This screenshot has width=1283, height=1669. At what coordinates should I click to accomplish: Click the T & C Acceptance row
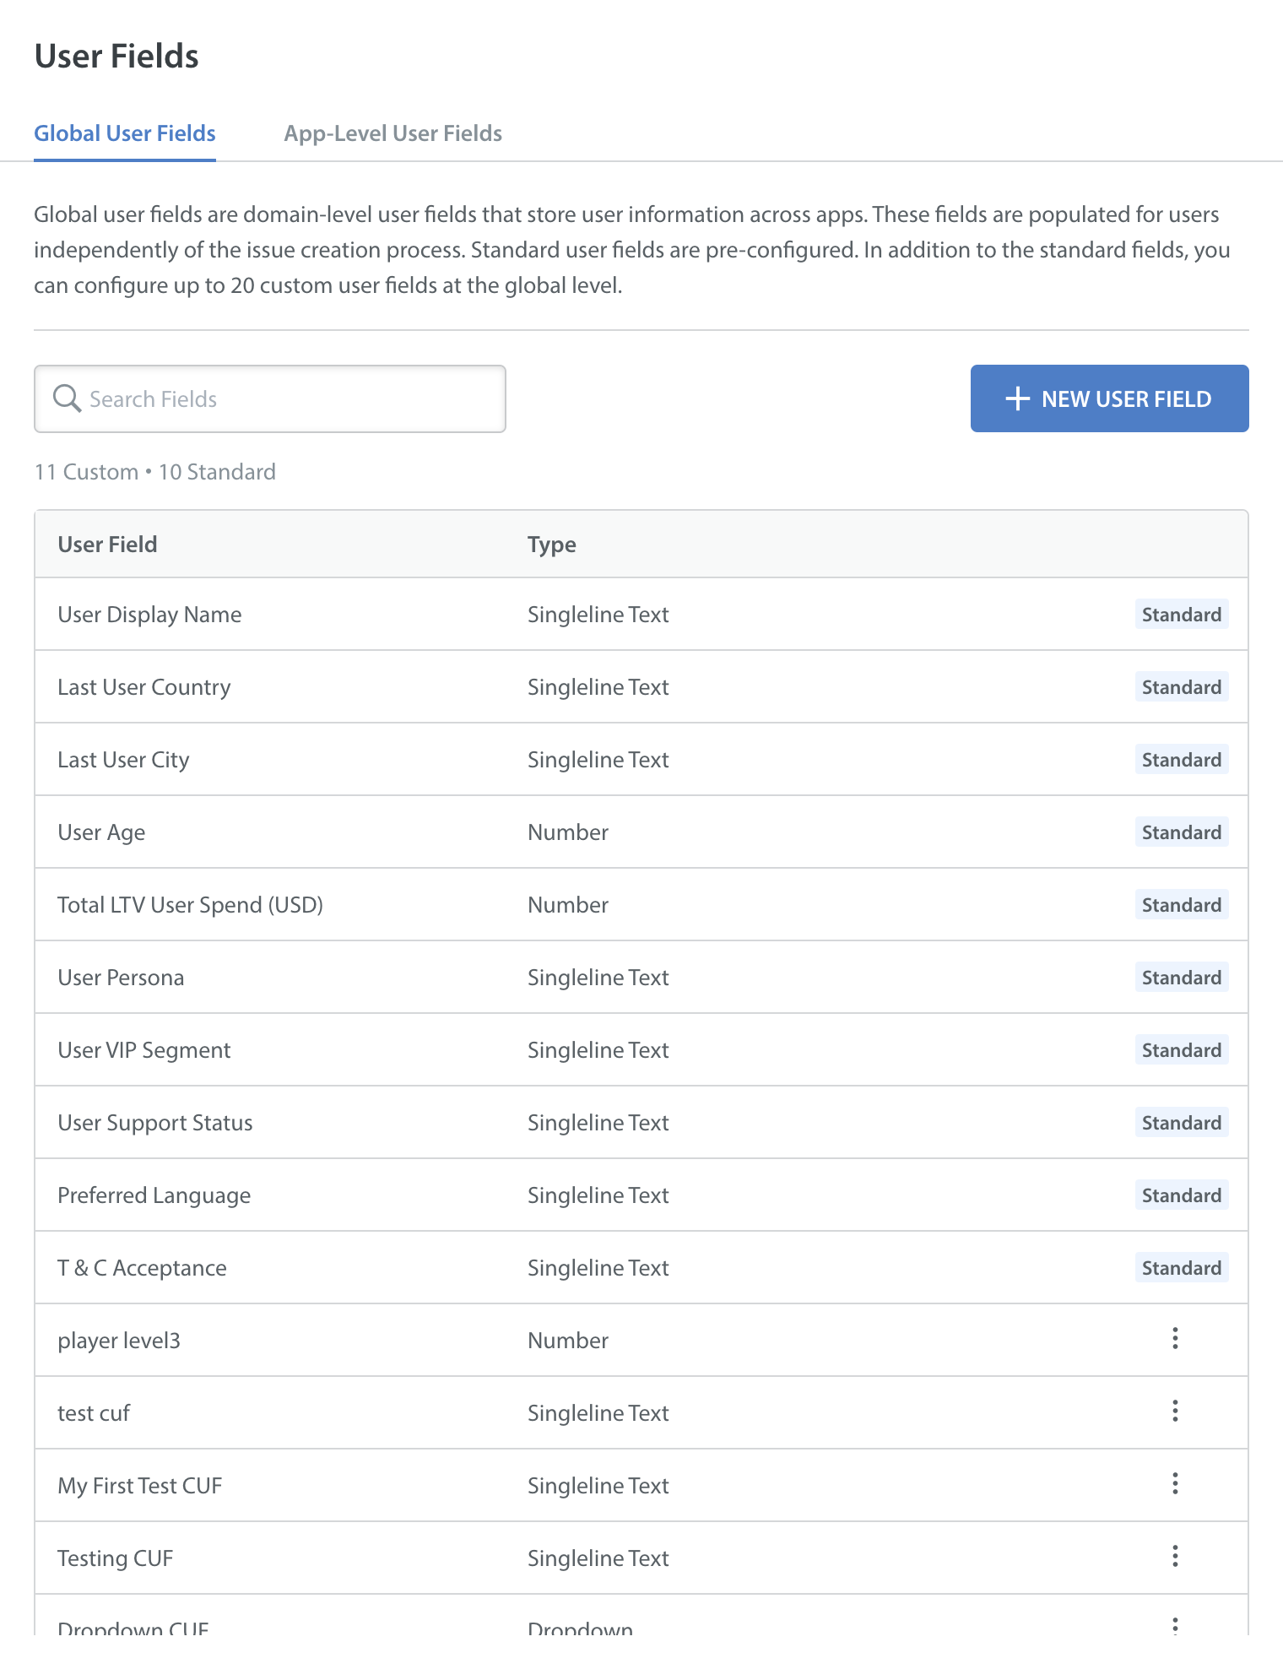142,1268
